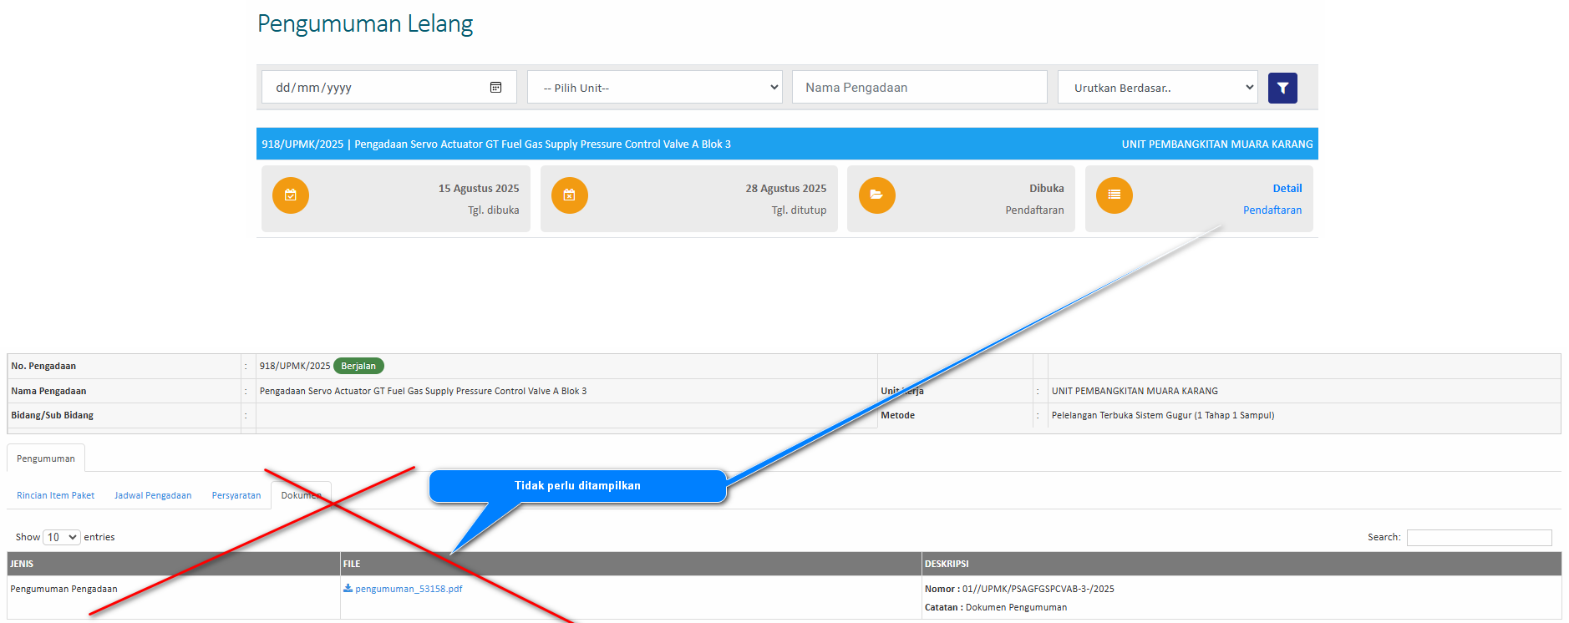This screenshot has width=1569, height=623.
Task: Click the orange list detail icon
Action: pos(1114,195)
